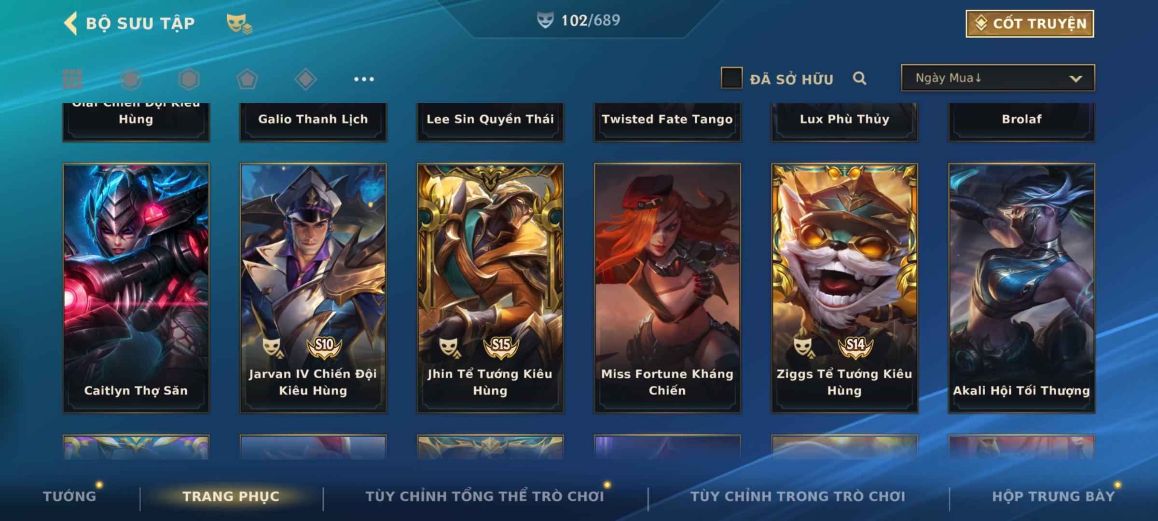The width and height of the screenshot is (1158, 521).
Task: Select the grid all-skins filter icon
Action: pos(72,79)
